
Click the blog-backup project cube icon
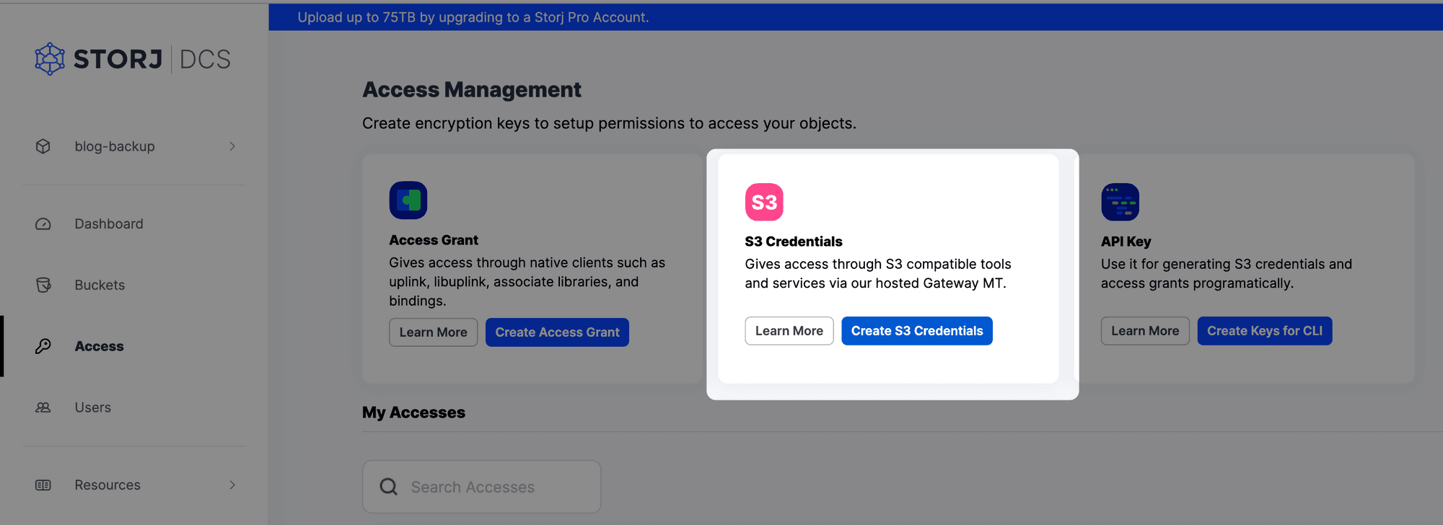[x=43, y=146]
